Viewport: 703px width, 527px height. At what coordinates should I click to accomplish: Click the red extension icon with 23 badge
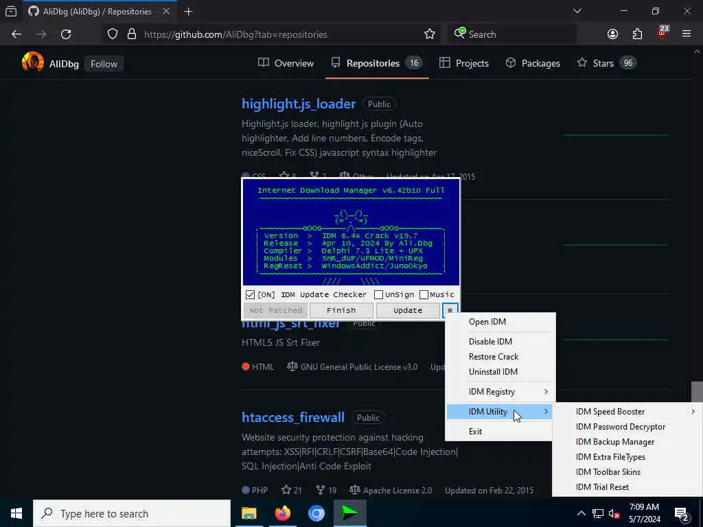point(662,33)
